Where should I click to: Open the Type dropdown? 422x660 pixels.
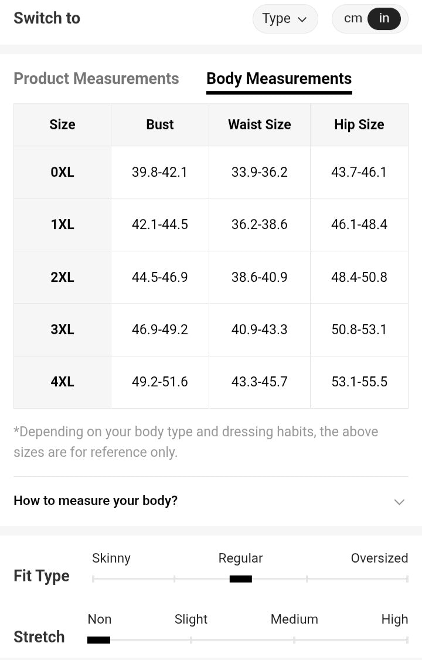285,19
